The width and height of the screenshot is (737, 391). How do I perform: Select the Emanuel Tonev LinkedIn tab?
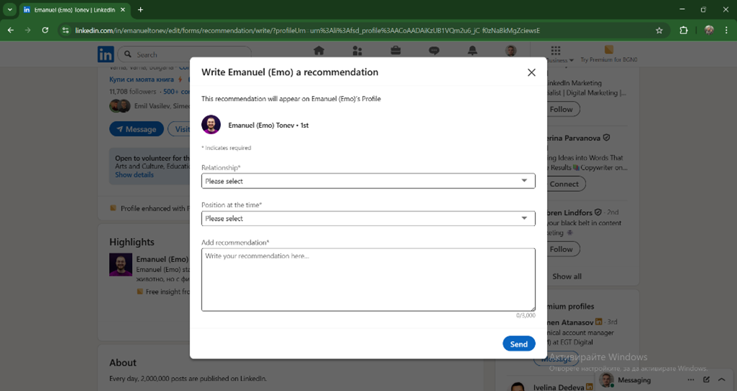tap(72, 10)
